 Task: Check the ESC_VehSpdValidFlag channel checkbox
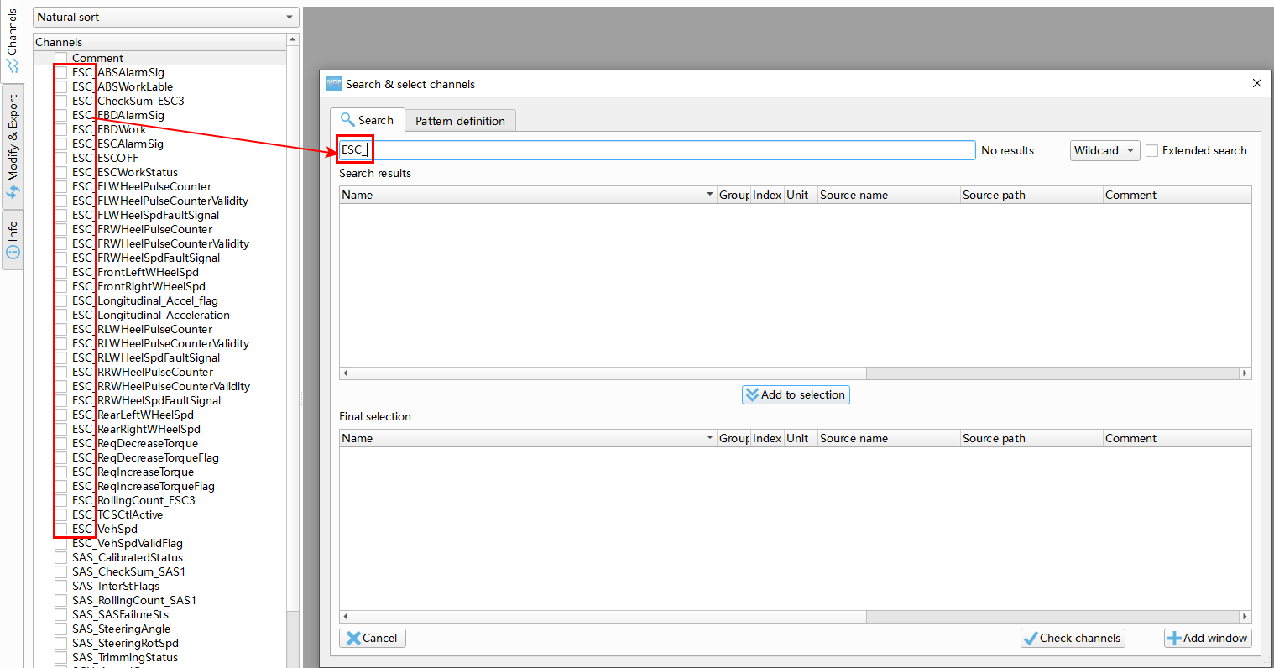(x=61, y=543)
